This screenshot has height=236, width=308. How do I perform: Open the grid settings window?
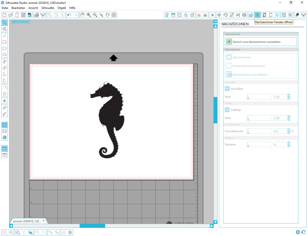(277, 15)
